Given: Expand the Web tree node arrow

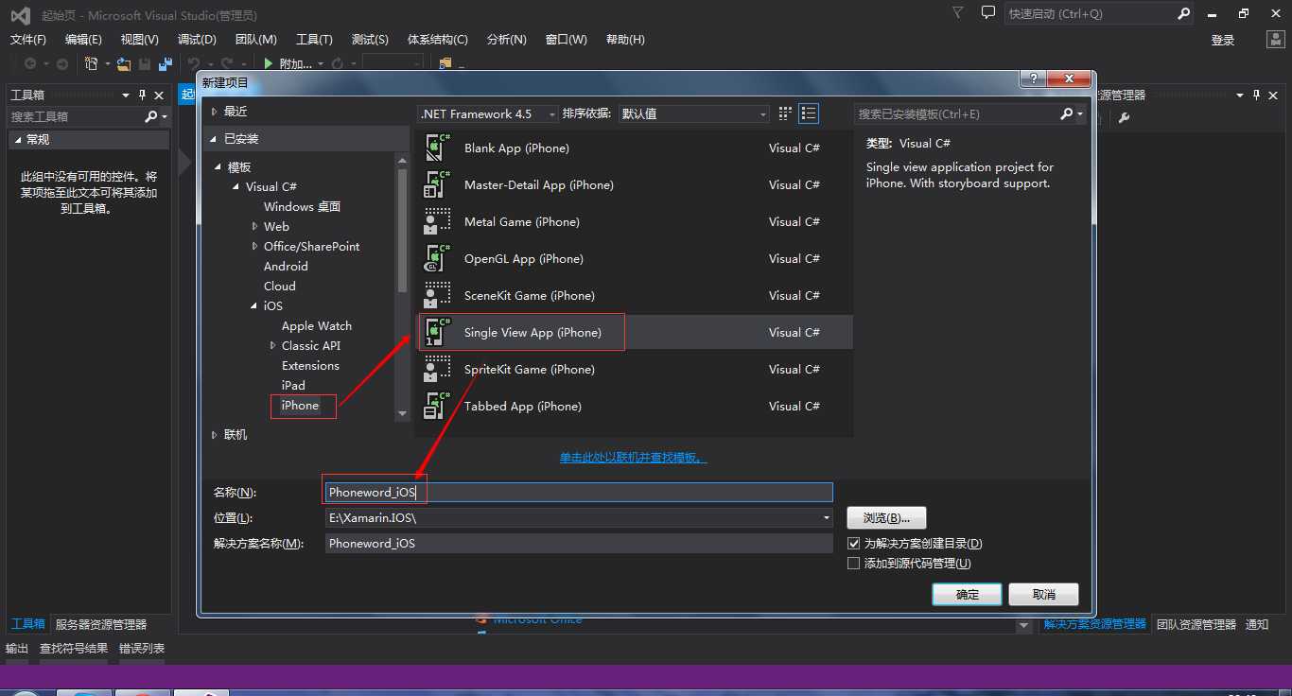Looking at the screenshot, I should pos(254,226).
